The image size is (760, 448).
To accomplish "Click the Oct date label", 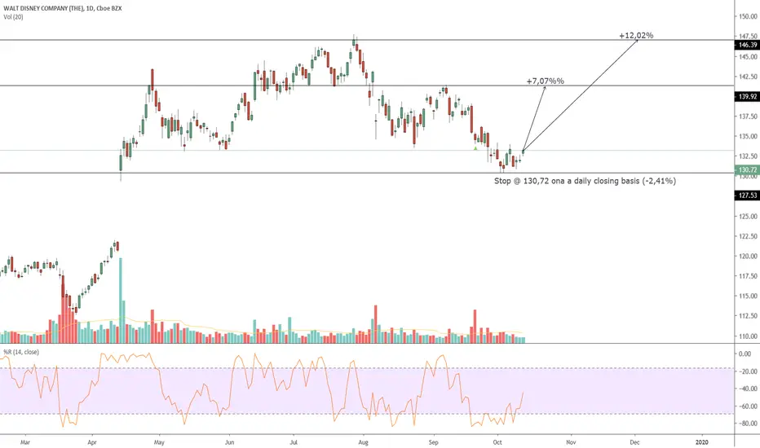I will pyautogui.click(x=497, y=442).
